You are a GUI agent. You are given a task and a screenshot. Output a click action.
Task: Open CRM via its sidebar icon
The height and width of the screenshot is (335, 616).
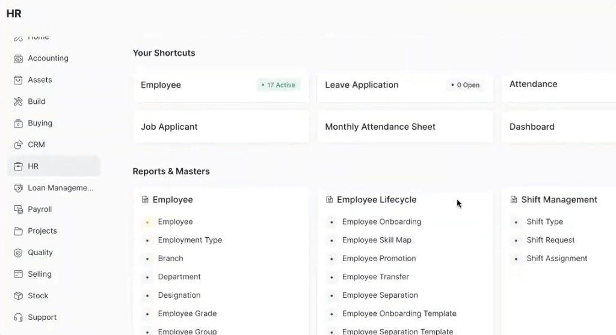pos(18,145)
